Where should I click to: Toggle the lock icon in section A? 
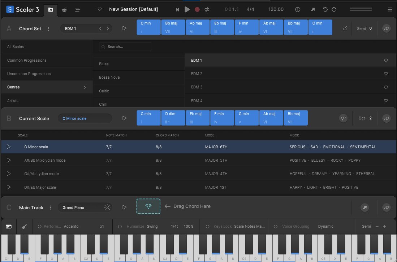[x=345, y=29]
